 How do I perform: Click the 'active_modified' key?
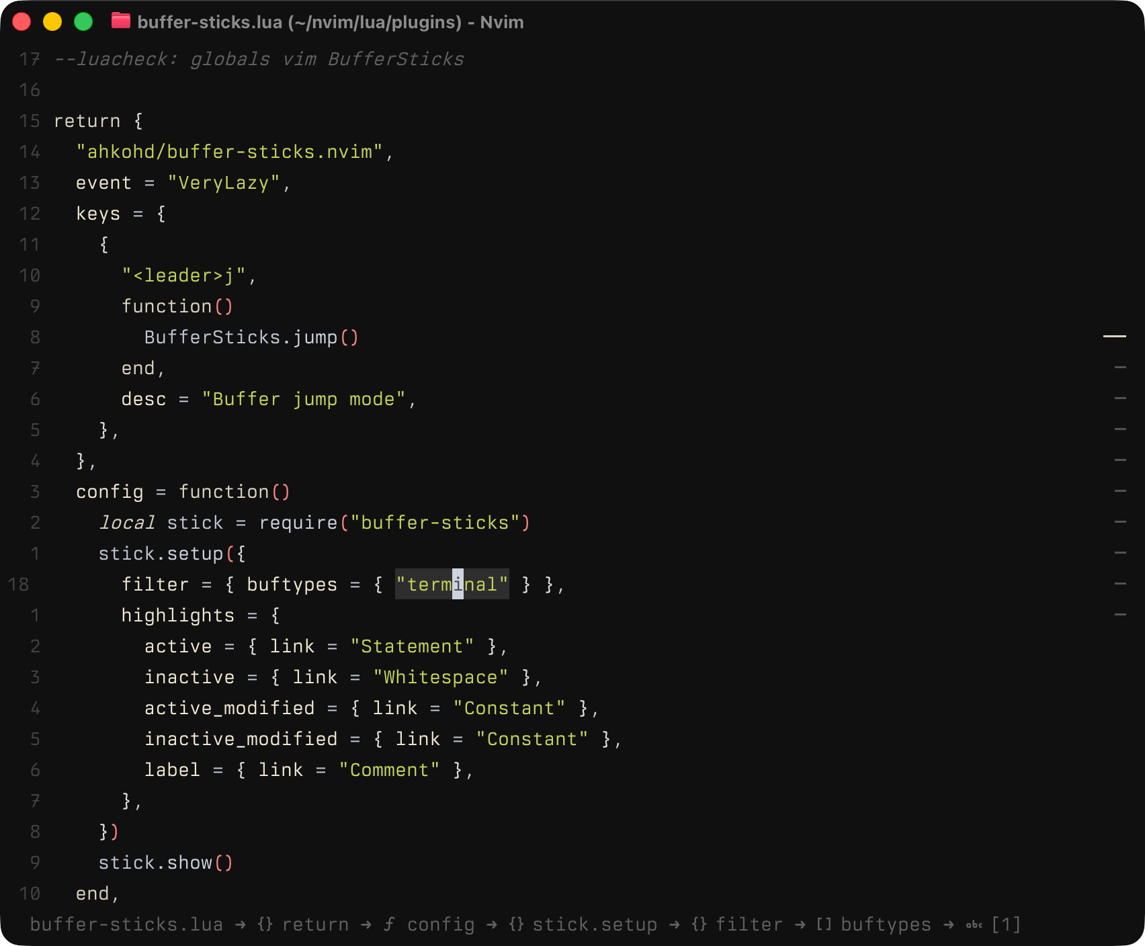(230, 708)
